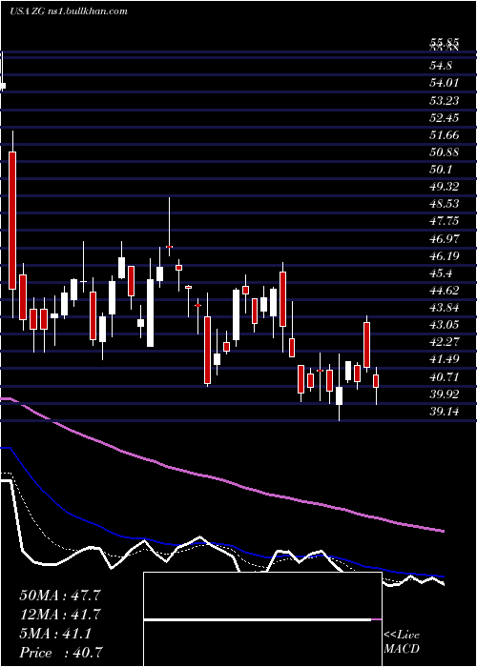Select the 53.23 price axis label
477x667 pixels.
click(445, 100)
